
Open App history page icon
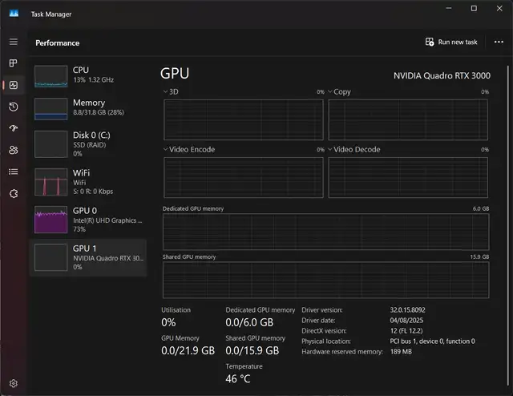pyautogui.click(x=14, y=107)
